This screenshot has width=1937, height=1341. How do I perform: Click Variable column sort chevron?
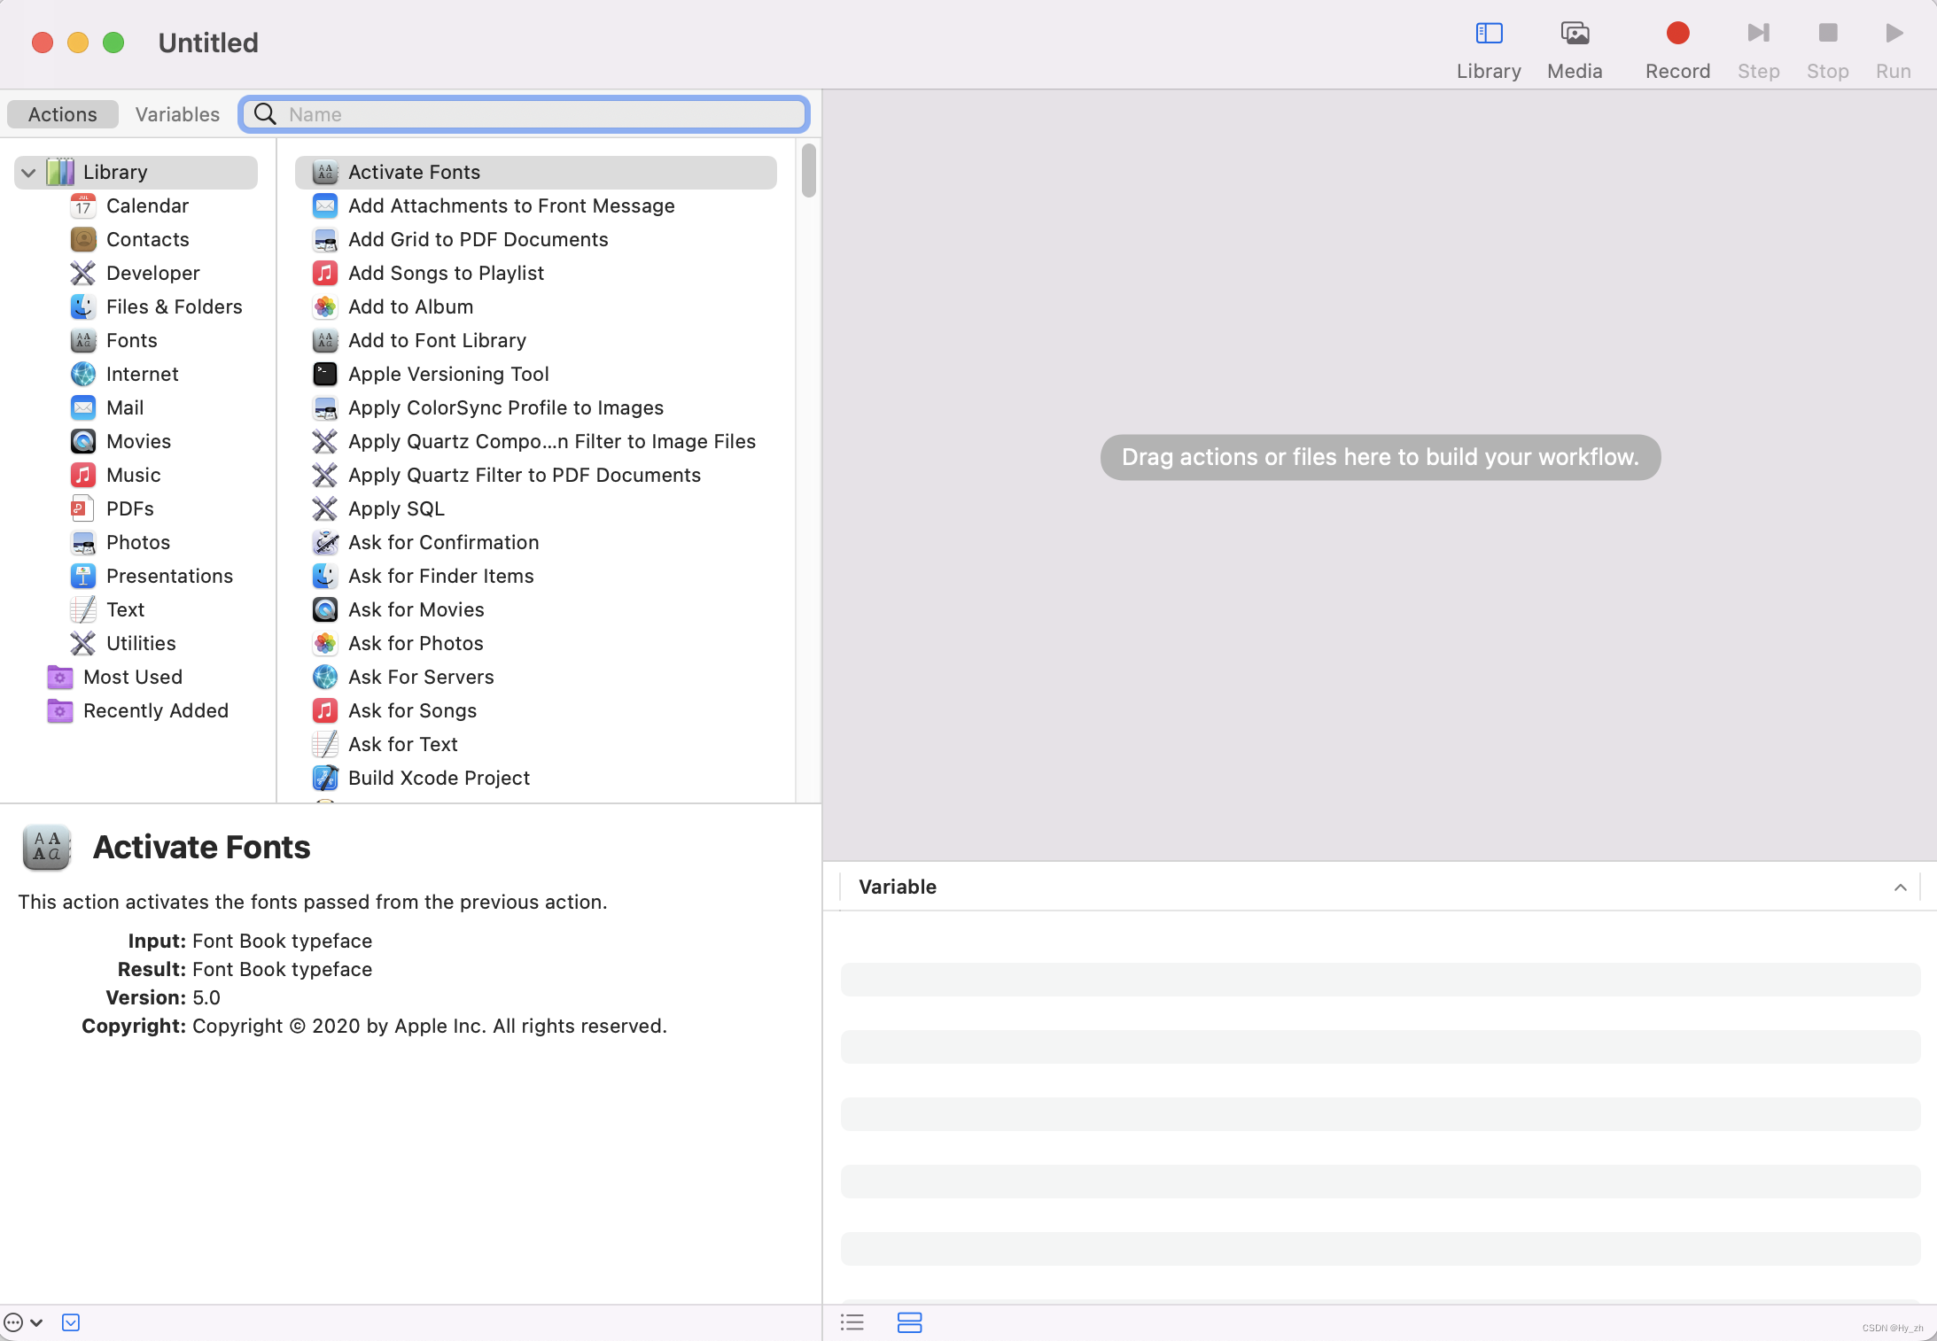(x=1900, y=888)
